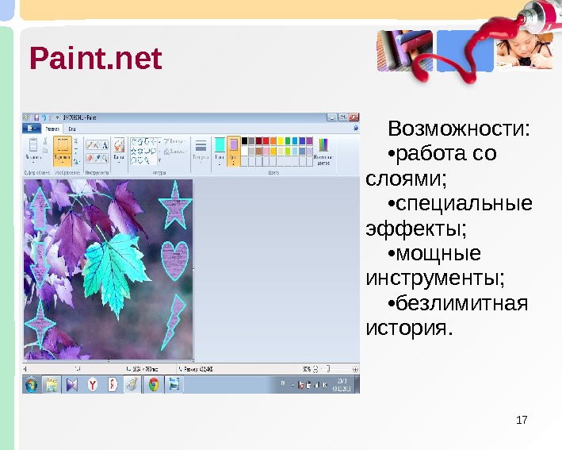
Task: Click the zoom out minus button in status bar
Action: (x=315, y=369)
